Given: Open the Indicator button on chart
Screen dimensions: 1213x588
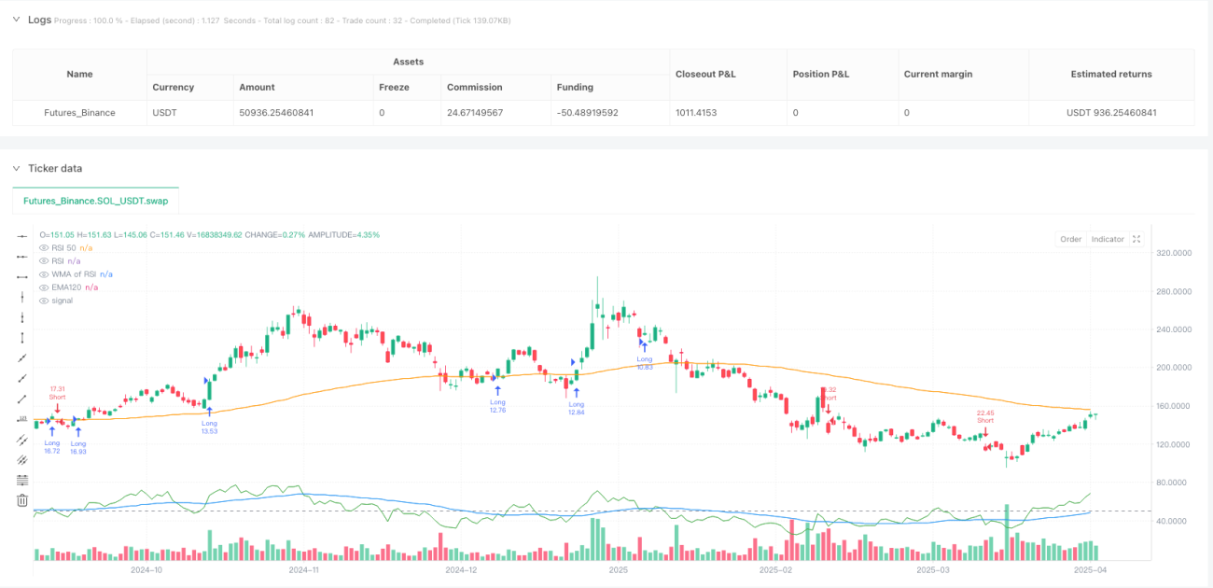Looking at the screenshot, I should click(1108, 239).
